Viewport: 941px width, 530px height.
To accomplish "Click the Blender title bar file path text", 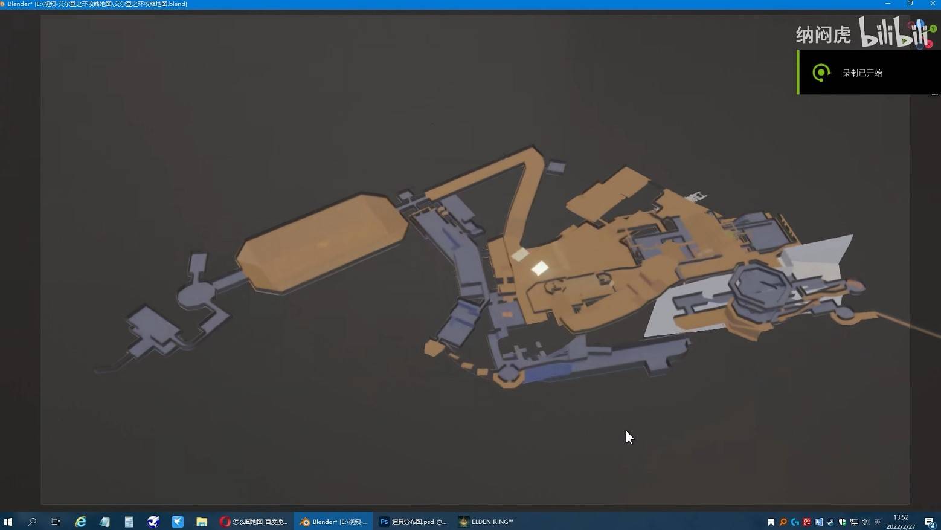I will click(97, 4).
